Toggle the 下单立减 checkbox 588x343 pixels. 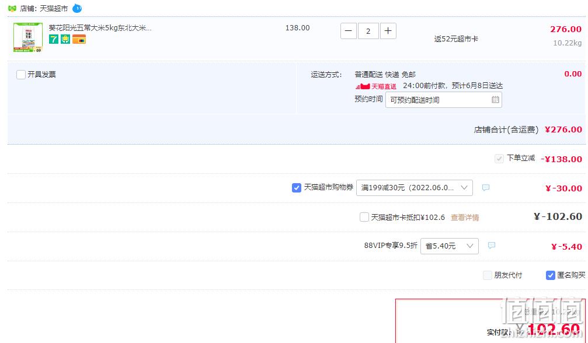[499, 159]
